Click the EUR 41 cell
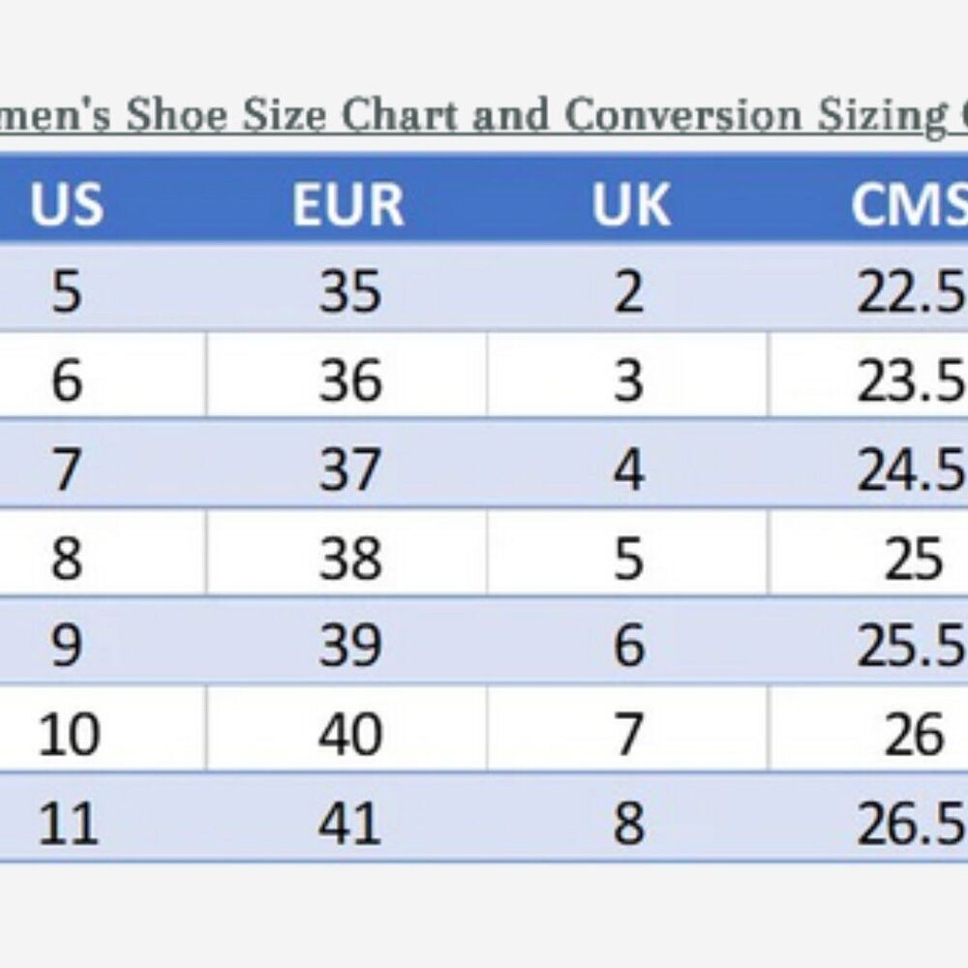This screenshot has height=968, width=968. click(x=349, y=823)
